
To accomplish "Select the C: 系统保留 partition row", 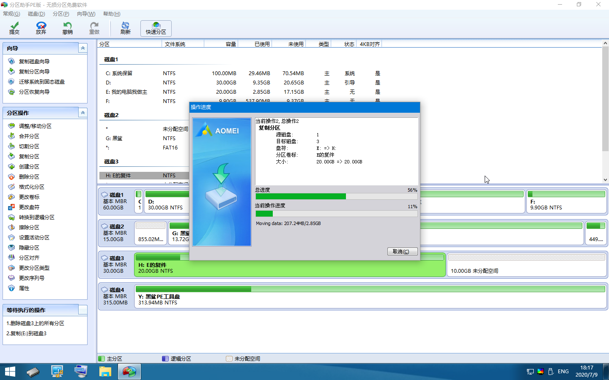I will (x=243, y=73).
